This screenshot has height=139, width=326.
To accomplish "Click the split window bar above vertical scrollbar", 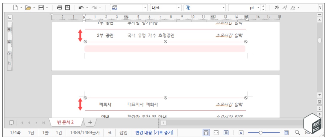I will pyautogui.click(x=319, y=14).
